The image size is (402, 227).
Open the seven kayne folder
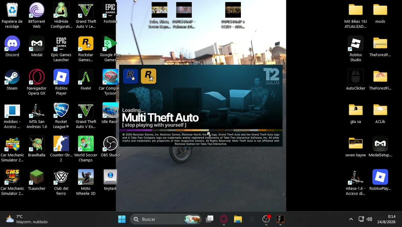click(356, 147)
